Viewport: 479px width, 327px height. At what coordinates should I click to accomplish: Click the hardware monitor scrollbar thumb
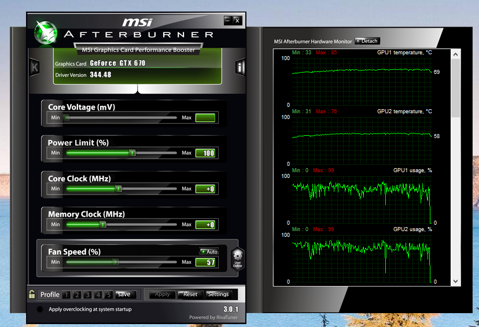click(455, 88)
